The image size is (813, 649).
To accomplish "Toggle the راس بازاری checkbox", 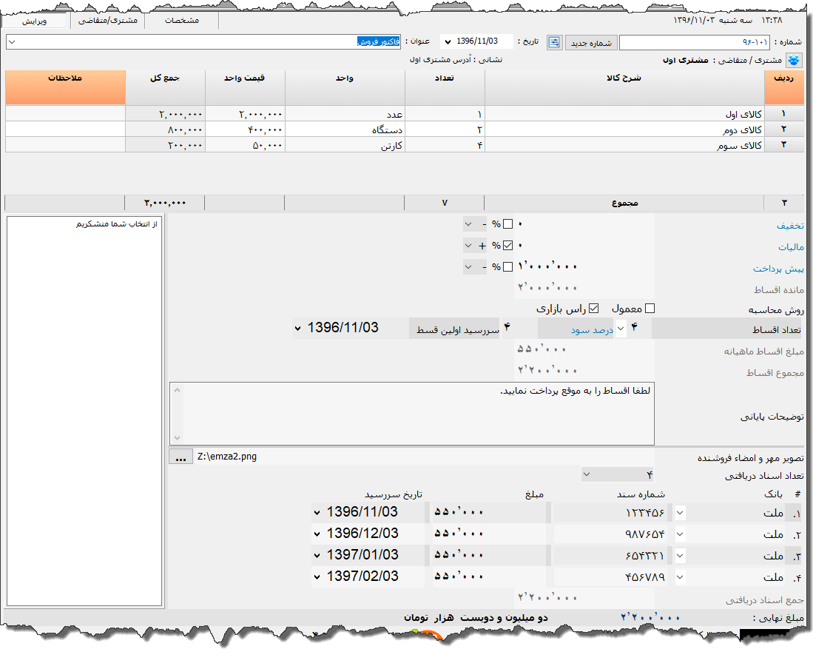I will coord(593,308).
